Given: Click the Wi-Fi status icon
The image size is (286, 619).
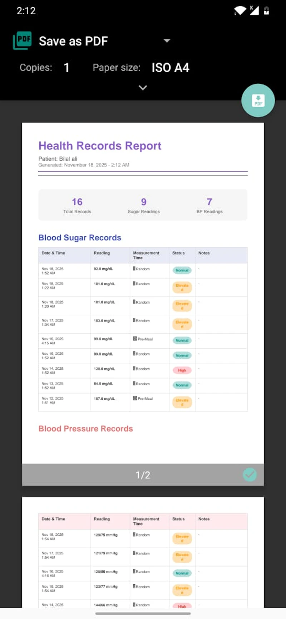Looking at the screenshot, I should (x=240, y=11).
